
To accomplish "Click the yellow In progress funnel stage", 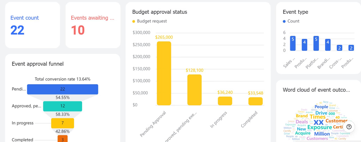I will (63, 123).
